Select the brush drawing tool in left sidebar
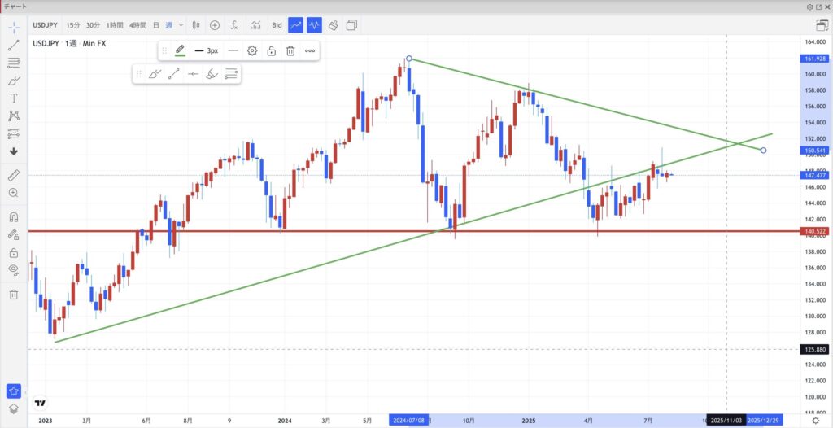 point(14,81)
